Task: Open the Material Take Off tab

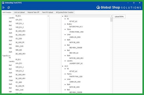Action: point(33,12)
